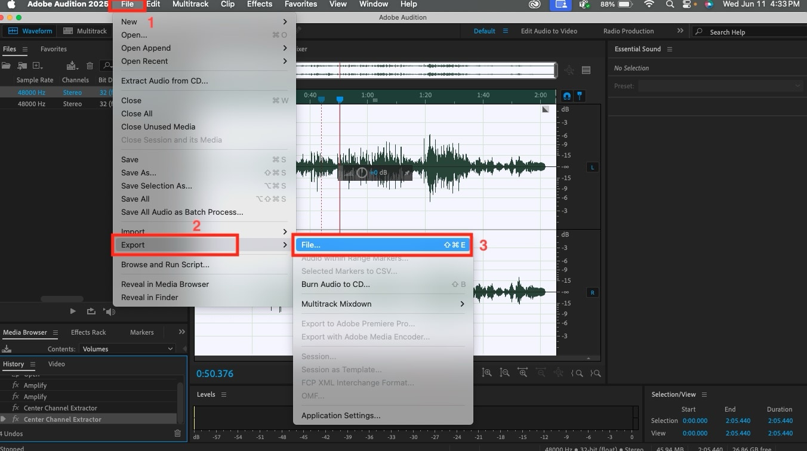Switch to the Markers tab
This screenshot has height=451, width=807.
point(142,332)
